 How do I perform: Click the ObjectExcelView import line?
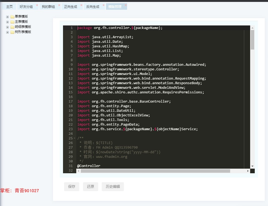[114, 115]
